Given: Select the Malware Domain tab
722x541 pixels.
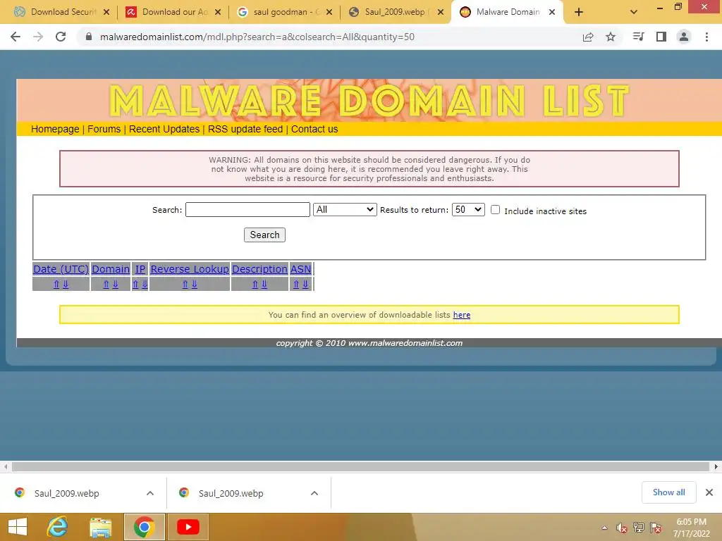Looking at the screenshot, I should pos(506,13).
